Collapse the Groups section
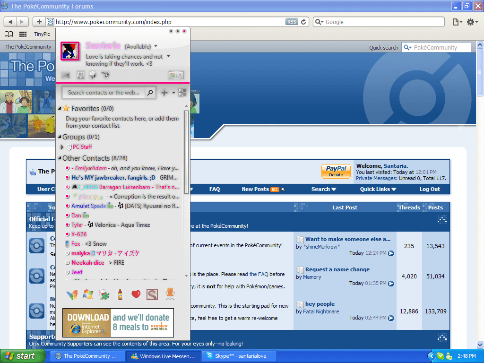 [60, 137]
